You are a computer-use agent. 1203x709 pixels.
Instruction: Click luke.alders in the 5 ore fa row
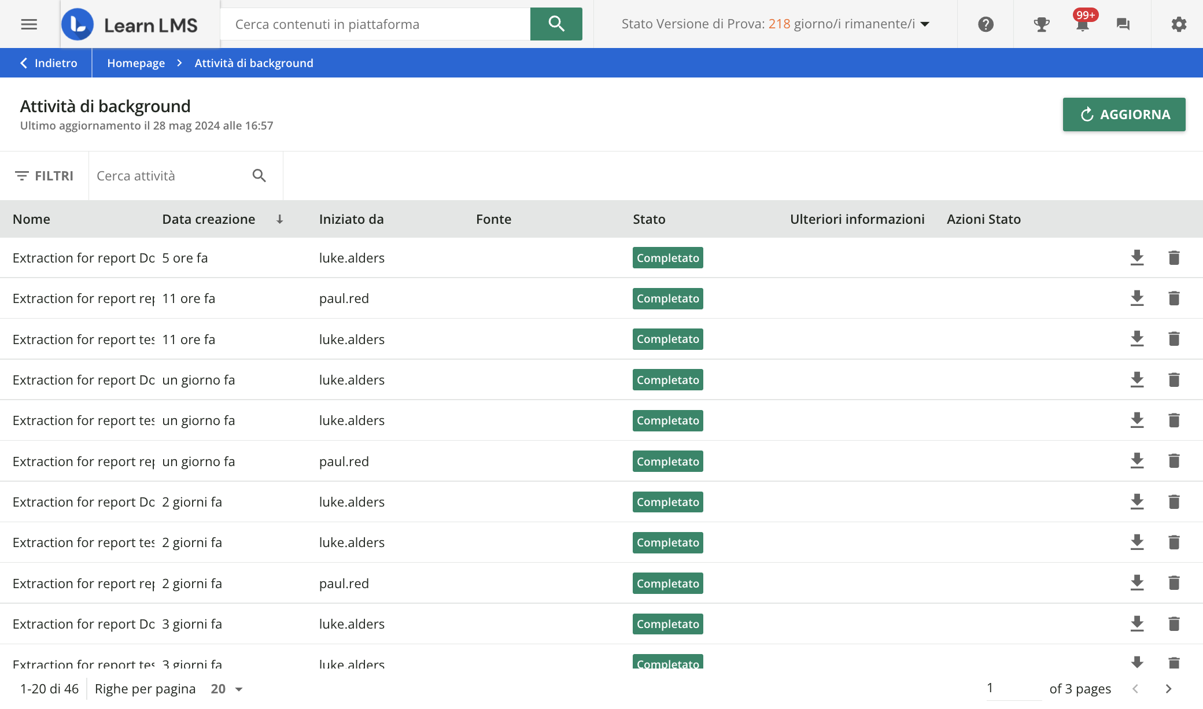click(x=352, y=258)
